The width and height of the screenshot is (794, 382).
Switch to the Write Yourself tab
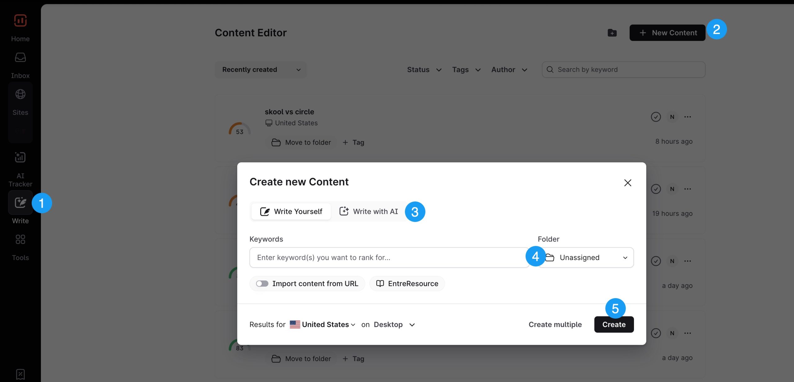coord(291,211)
